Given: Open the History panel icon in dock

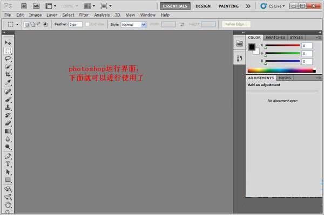Looking at the screenshot, I should (x=239, y=59).
